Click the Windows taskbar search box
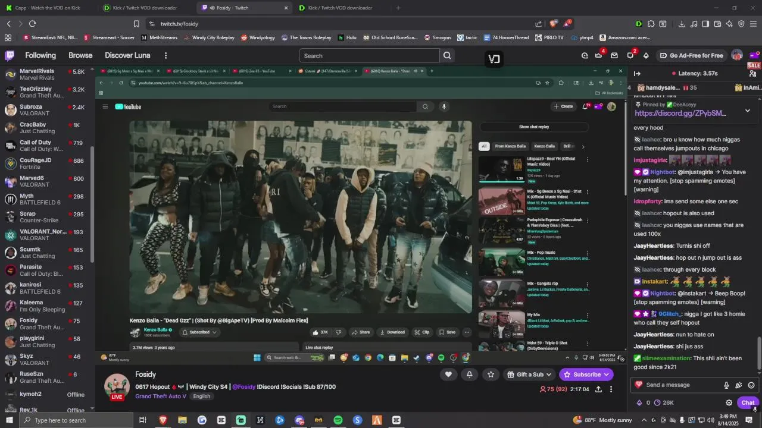This screenshot has width=762, height=428. click(x=76, y=420)
